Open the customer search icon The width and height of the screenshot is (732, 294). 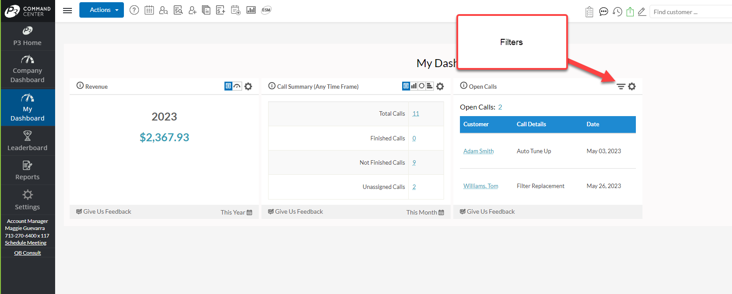(x=164, y=10)
